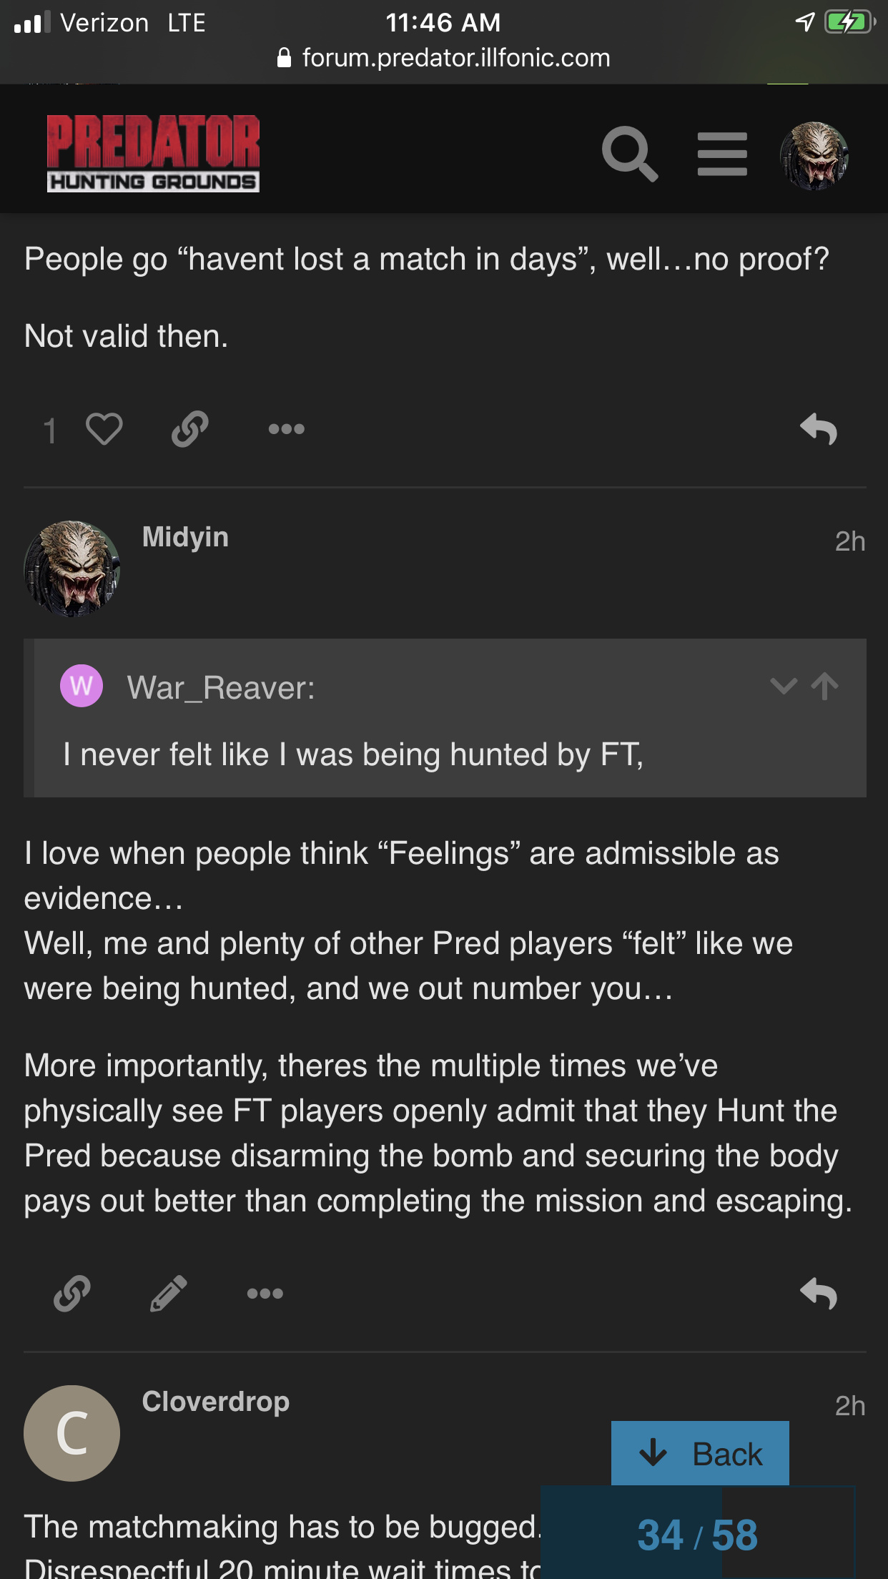The height and width of the screenshot is (1579, 888).
Task: Open the 34 / 58 topic progress bar
Action: [x=697, y=1535]
